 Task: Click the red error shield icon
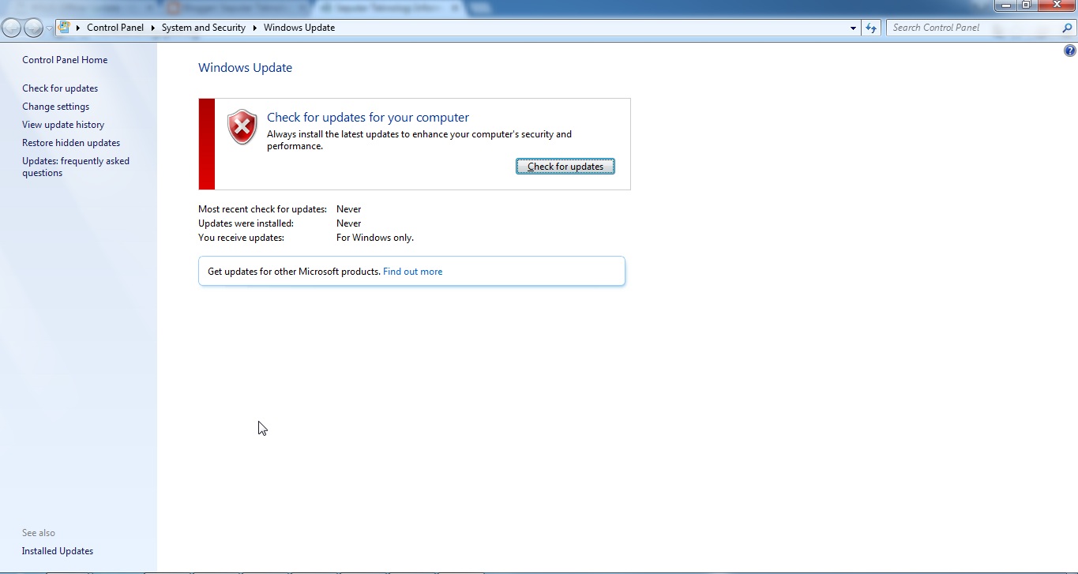coord(242,126)
